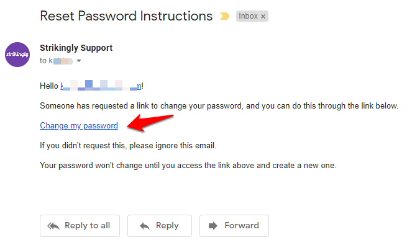Image resolution: width=407 pixels, height=250 pixels.
Task: Open the blurred email address link
Action: tap(101, 86)
